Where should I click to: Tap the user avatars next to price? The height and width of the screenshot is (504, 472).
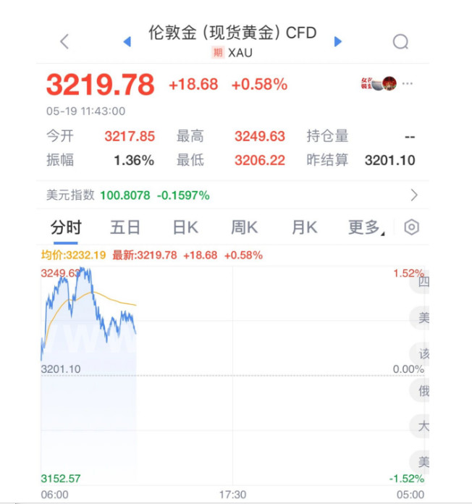click(x=379, y=83)
